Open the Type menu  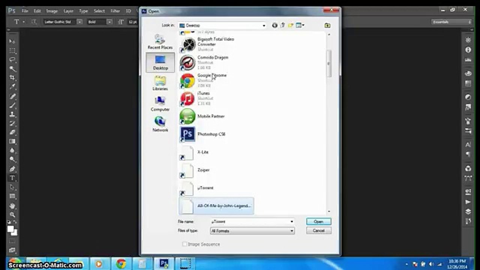click(83, 11)
